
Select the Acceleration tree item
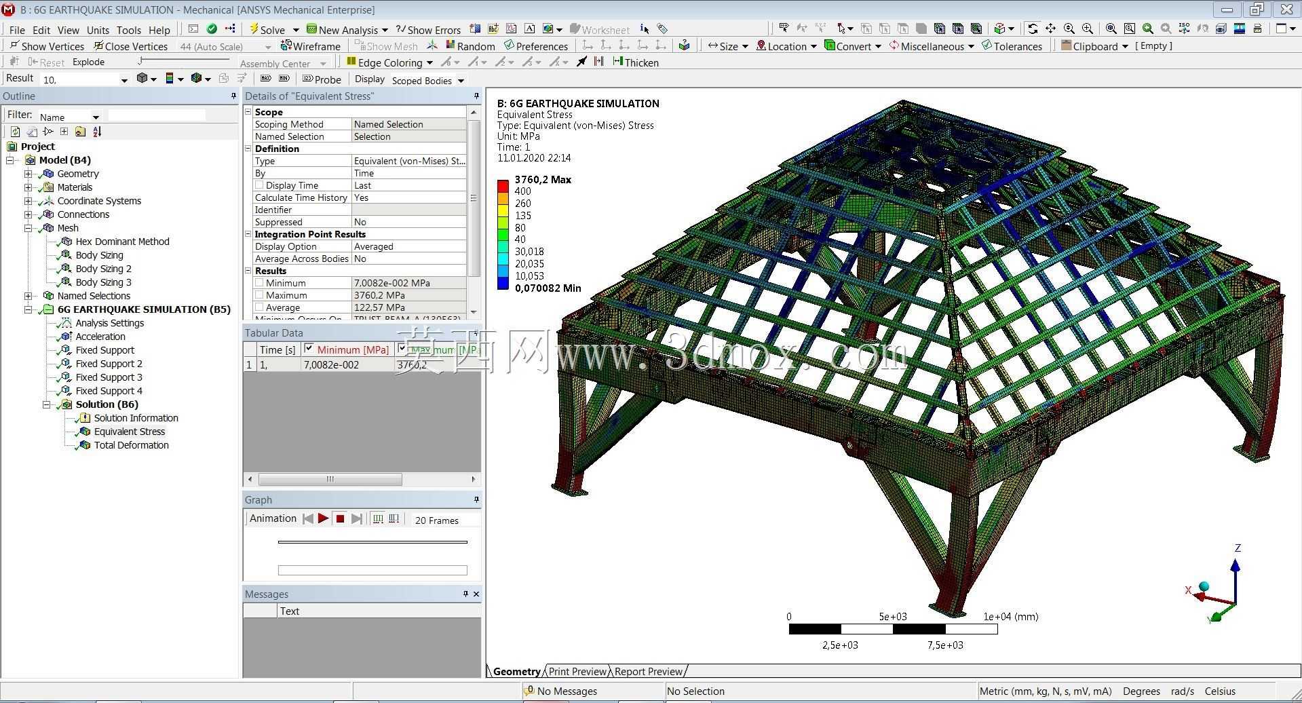click(x=100, y=337)
